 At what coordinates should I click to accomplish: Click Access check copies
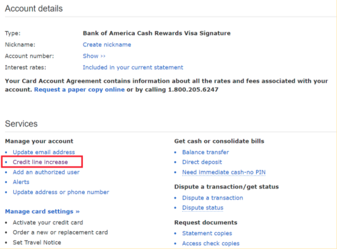[x=211, y=243]
